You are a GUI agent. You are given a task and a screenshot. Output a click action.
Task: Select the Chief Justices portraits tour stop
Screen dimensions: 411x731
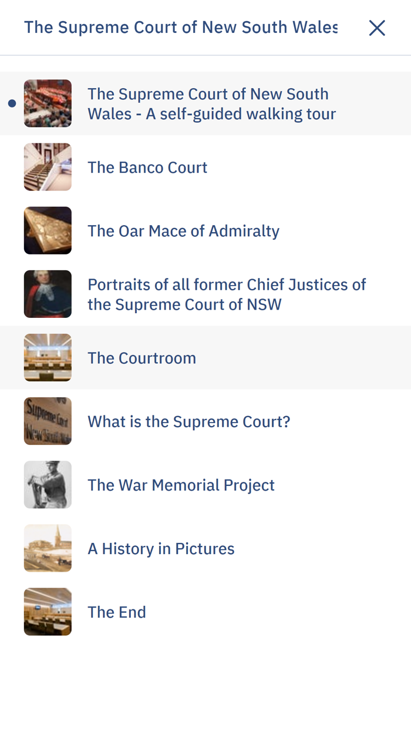227,293
